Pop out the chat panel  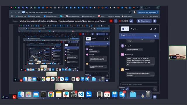(x=151, y=29)
